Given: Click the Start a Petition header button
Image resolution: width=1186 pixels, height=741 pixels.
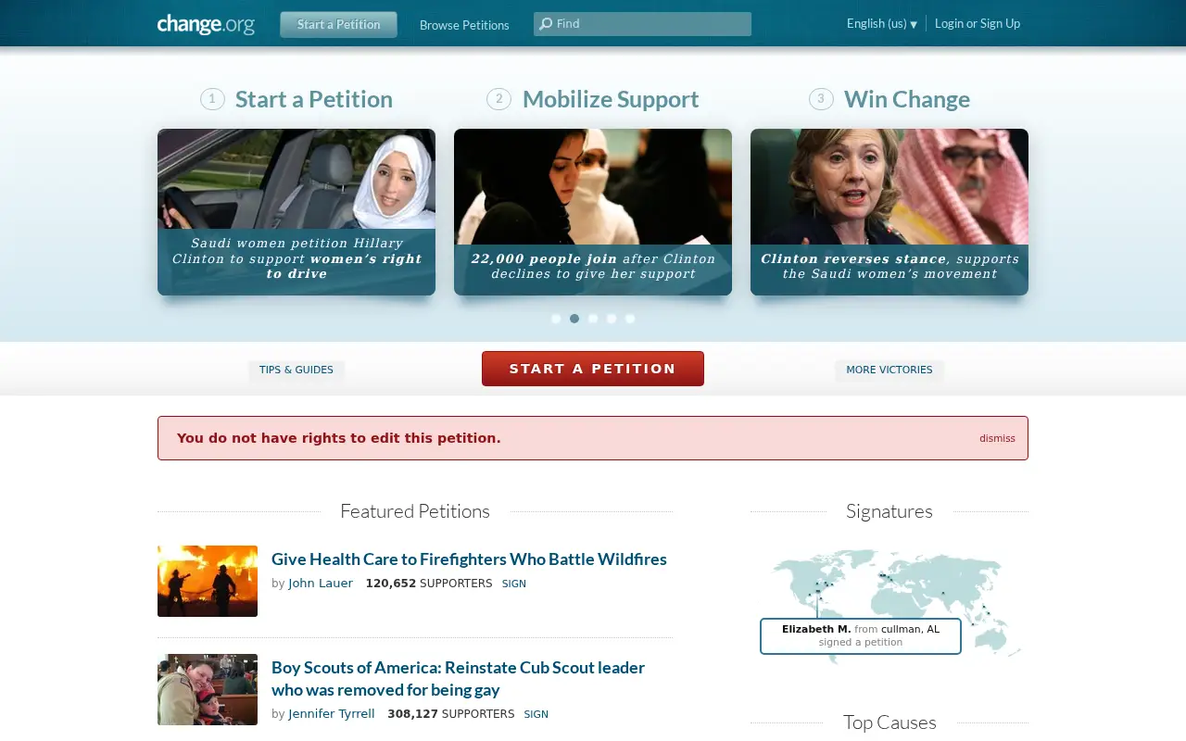Looking at the screenshot, I should [338, 25].
